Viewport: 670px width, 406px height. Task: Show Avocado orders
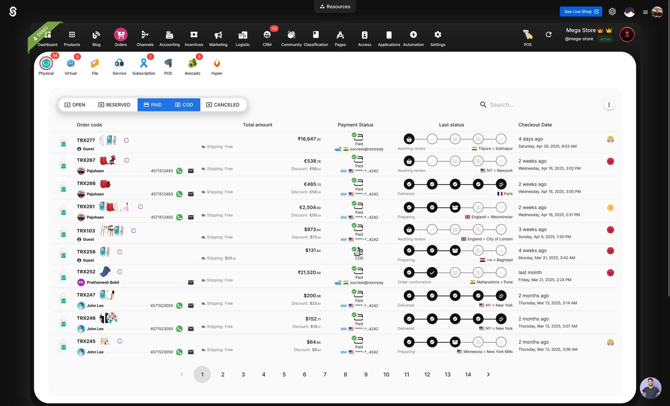[x=192, y=66]
